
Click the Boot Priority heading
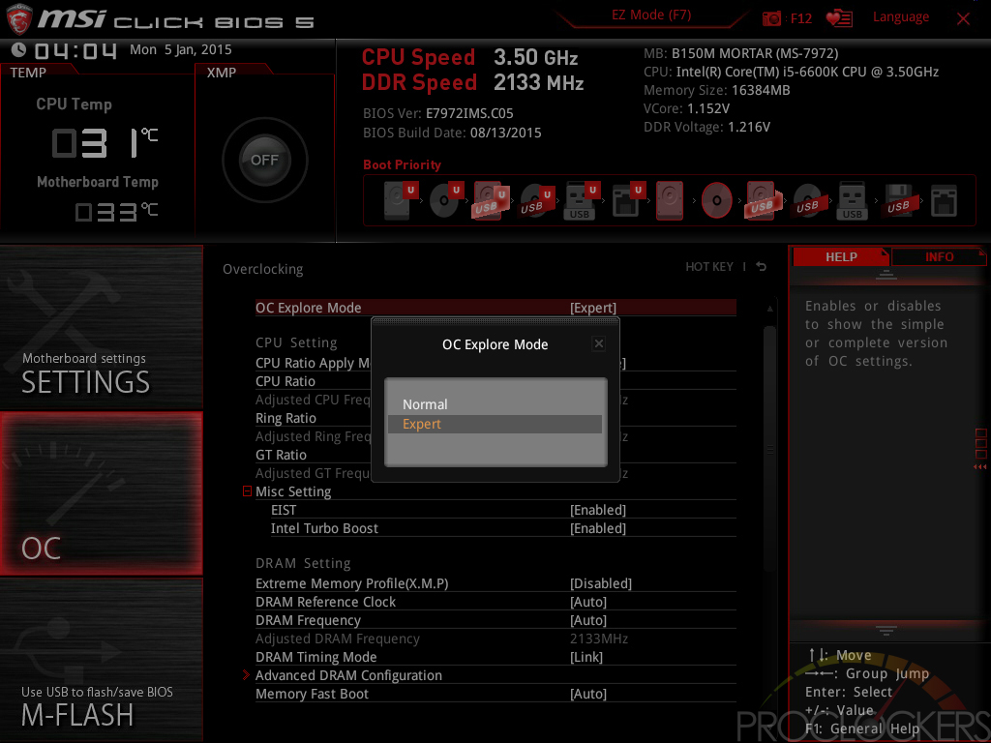coord(402,164)
